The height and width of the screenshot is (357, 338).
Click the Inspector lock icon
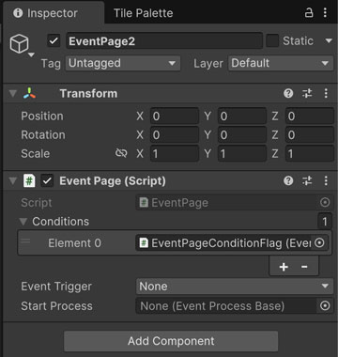(x=309, y=13)
